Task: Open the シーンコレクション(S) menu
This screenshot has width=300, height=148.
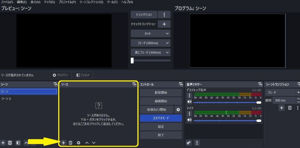Action: pos(91,2)
